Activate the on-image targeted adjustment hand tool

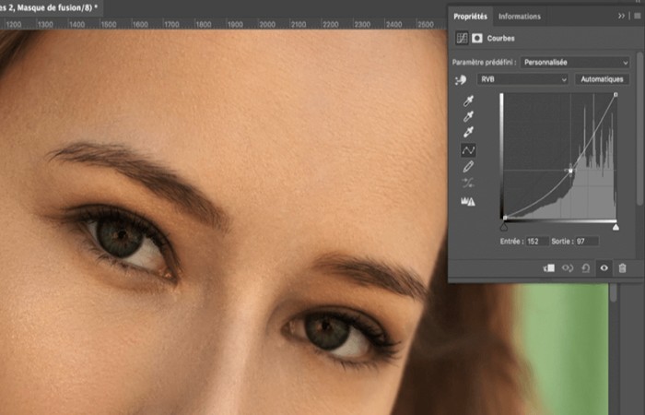pyautogui.click(x=461, y=80)
